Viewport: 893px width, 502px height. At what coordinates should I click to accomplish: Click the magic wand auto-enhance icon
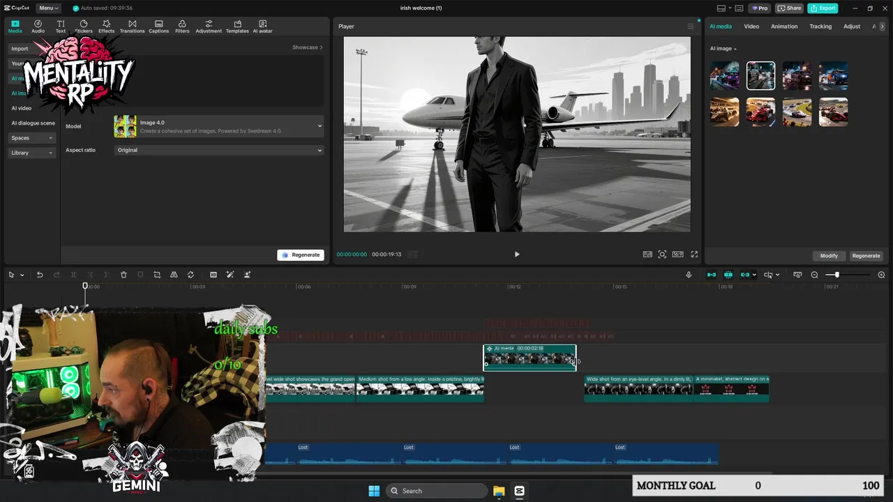[230, 275]
